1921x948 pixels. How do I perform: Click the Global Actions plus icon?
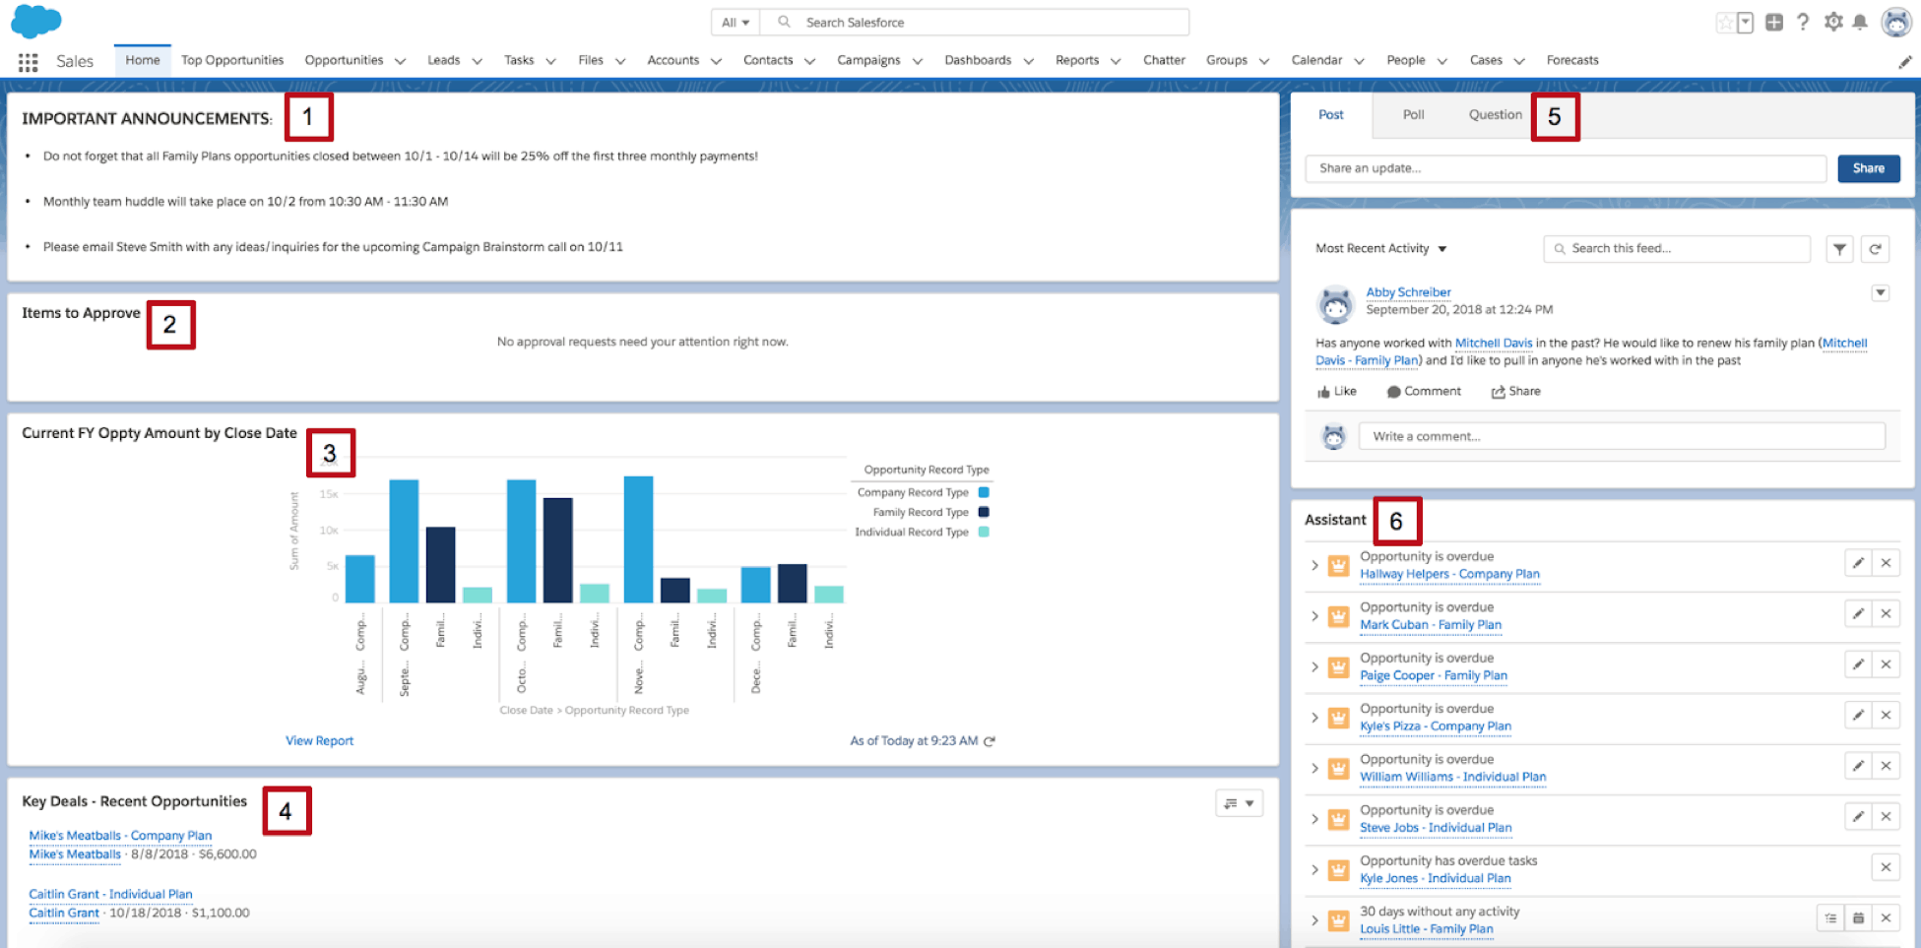[1774, 22]
